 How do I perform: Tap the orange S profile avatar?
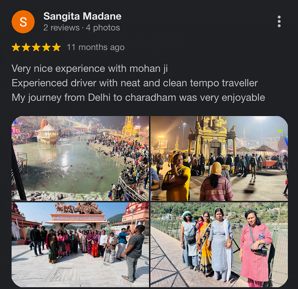coord(23,22)
